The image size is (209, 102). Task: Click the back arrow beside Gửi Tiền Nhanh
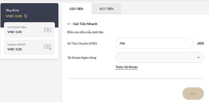pos(69,24)
